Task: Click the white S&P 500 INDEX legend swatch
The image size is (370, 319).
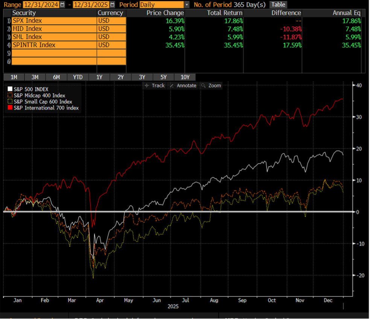Action: 10,89
